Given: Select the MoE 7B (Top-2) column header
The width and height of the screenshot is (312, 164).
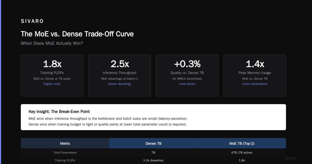Looking at the screenshot, I should coord(242,143).
